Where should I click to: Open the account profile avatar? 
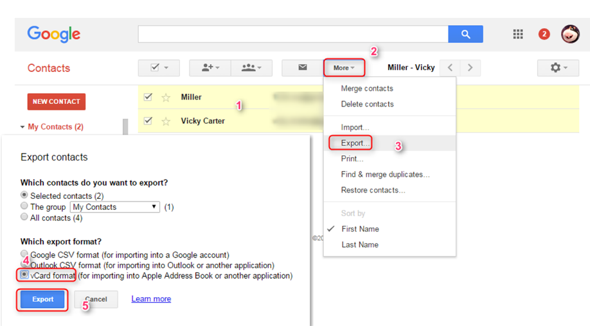570,34
